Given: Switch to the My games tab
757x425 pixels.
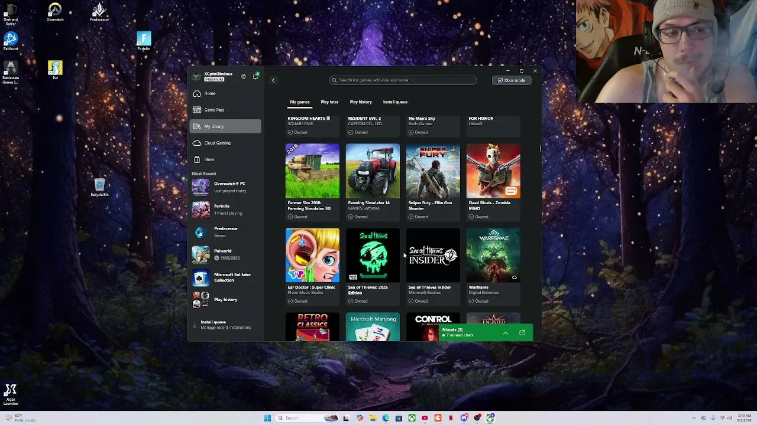Looking at the screenshot, I should [x=300, y=102].
